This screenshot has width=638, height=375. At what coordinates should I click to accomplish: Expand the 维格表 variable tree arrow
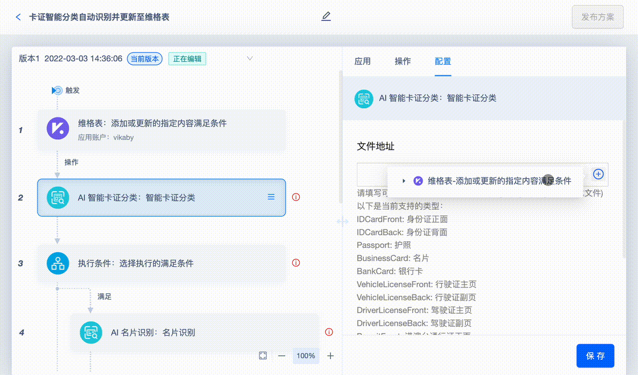pyautogui.click(x=404, y=181)
